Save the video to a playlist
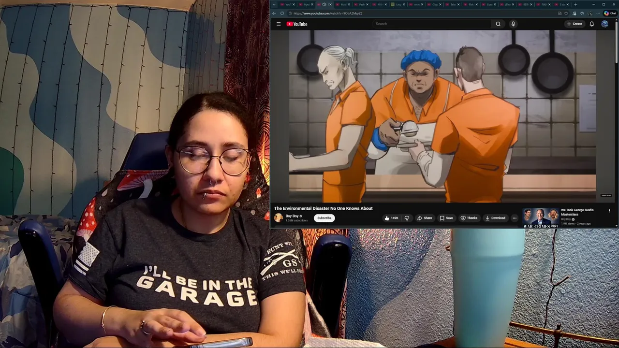The width and height of the screenshot is (619, 348). [x=446, y=218]
